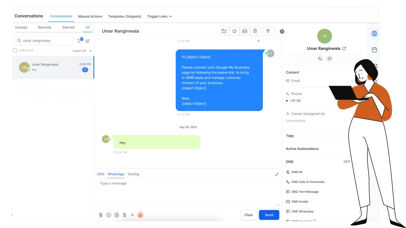Click the Email field in Contact section
Viewport: 406px width, 228px height.
293,81
